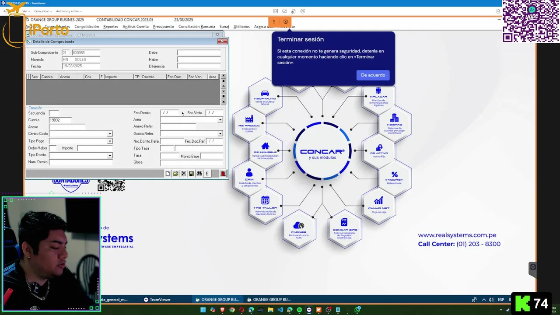The width and height of the screenshot is (560, 315).
Task: Click the Num. Dcmto. input field
Action: (80, 162)
